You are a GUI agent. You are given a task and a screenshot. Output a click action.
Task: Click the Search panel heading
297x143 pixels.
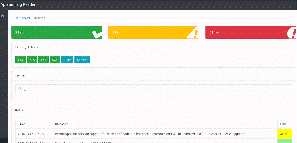click(x=20, y=76)
